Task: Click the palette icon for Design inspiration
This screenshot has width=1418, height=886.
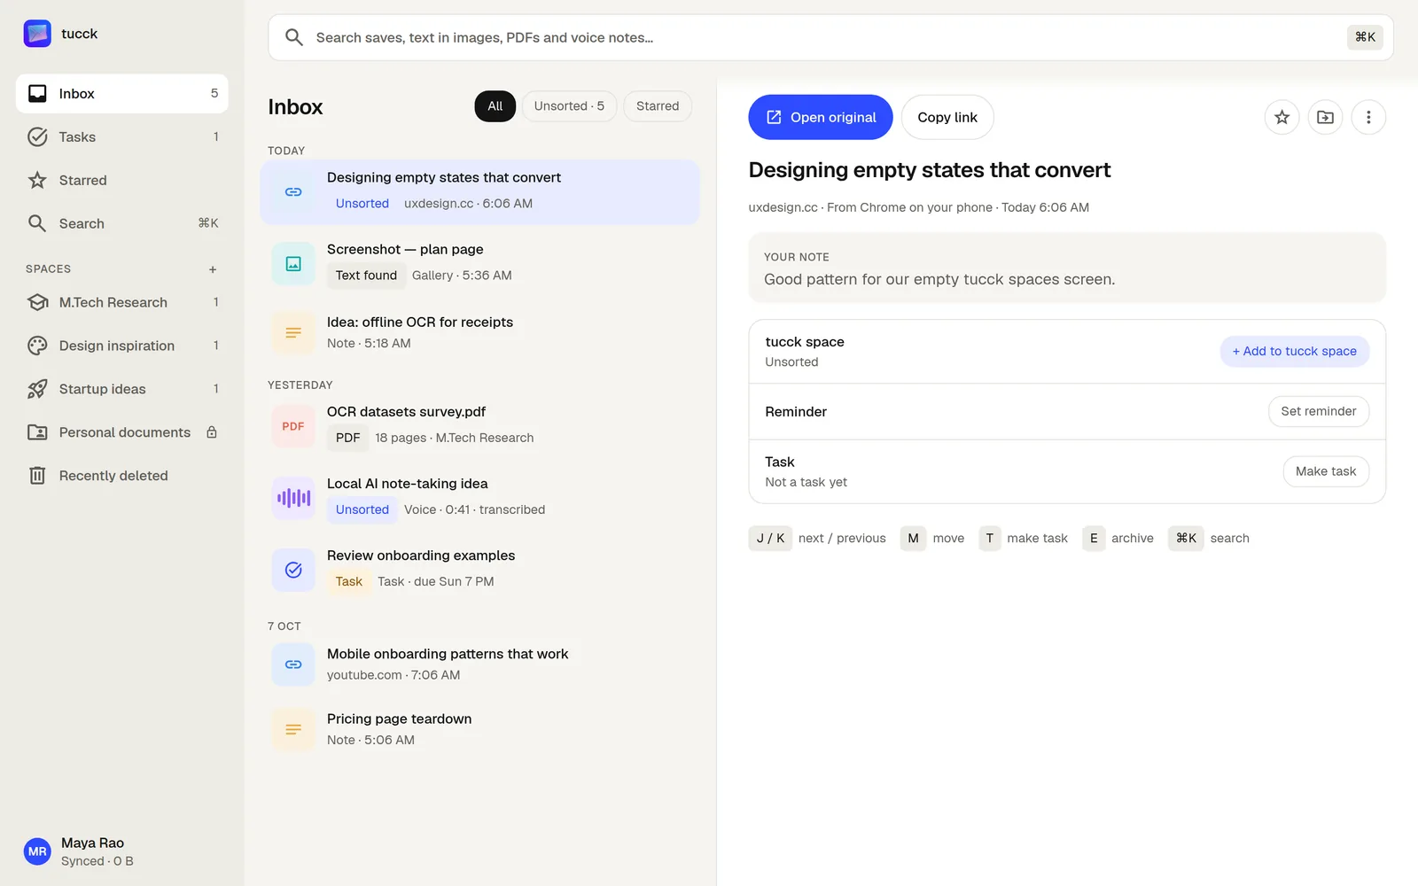Action: (x=37, y=346)
